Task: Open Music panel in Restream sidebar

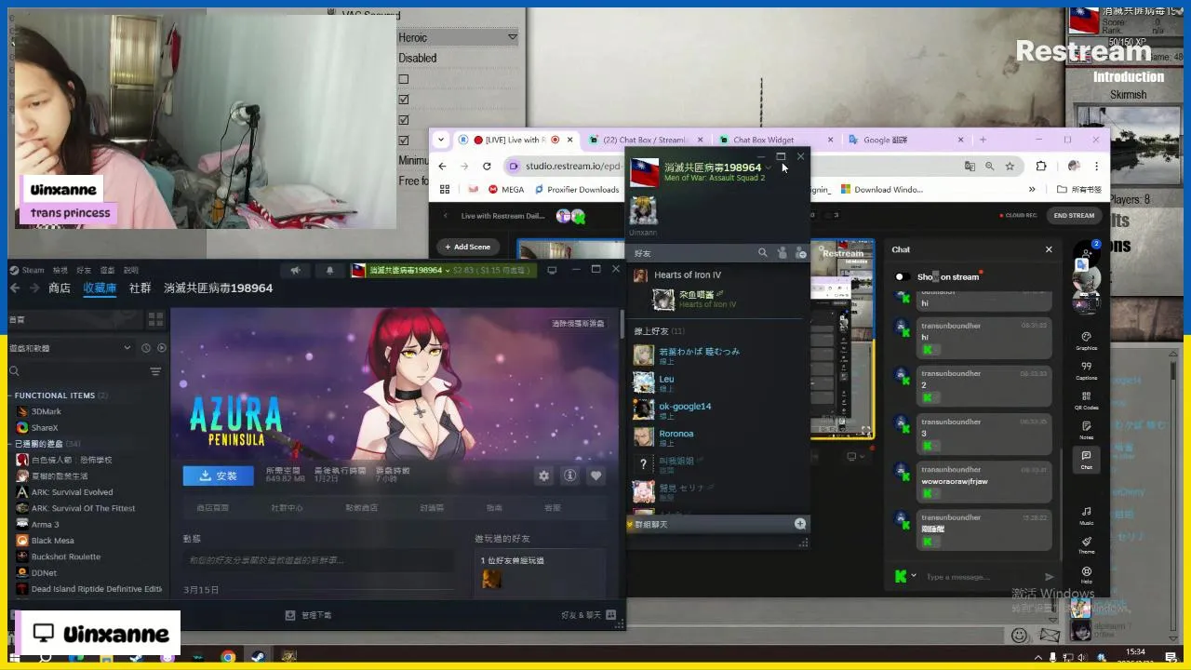Action: point(1086,516)
